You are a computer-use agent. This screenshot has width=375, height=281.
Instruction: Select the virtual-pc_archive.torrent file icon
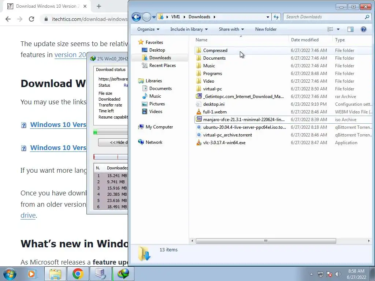pyautogui.click(x=198, y=135)
